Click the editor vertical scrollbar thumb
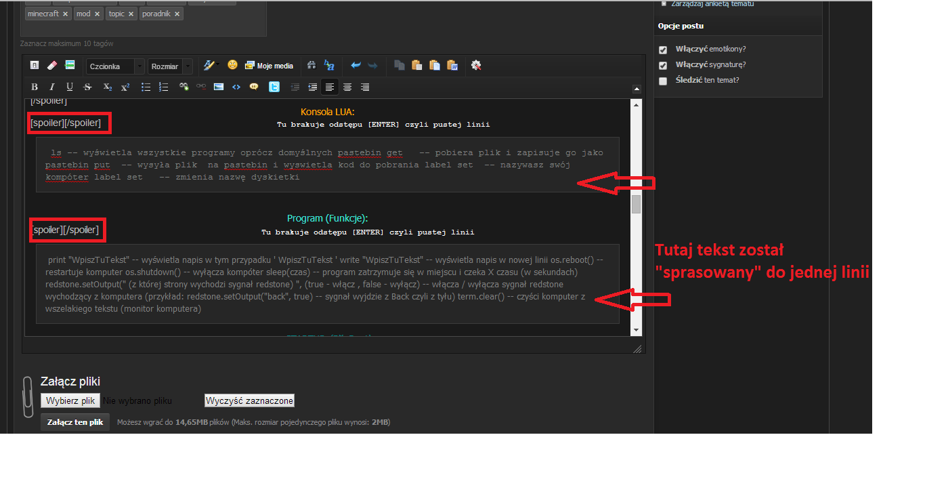The height and width of the screenshot is (496, 925). pos(636,204)
